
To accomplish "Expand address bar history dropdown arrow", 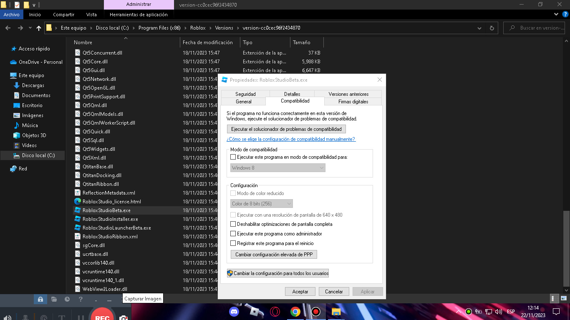I will (479, 28).
